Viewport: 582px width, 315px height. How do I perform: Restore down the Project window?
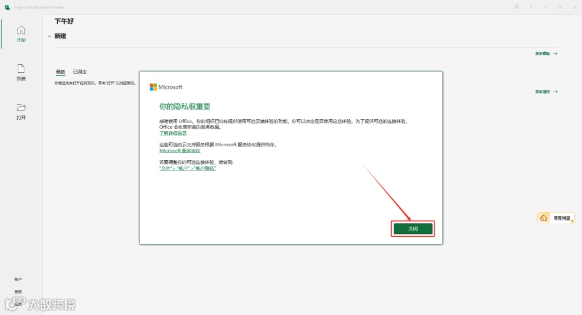[x=560, y=7]
